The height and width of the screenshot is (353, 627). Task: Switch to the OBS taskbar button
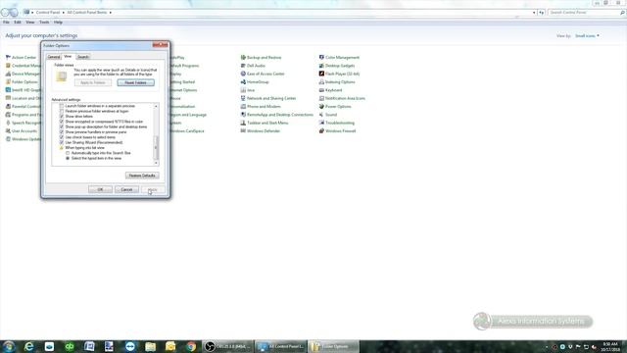[228, 346]
